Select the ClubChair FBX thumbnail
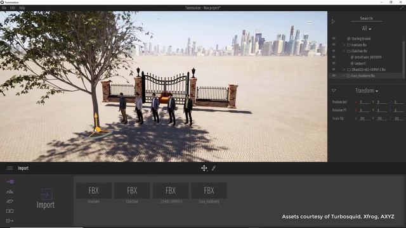Image resolution: width=406 pixels, height=228 pixels. [x=132, y=191]
